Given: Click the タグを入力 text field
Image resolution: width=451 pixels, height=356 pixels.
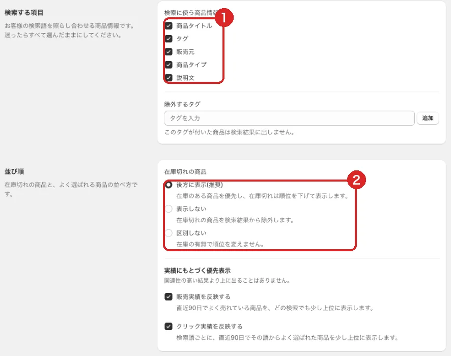Looking at the screenshot, I should (x=289, y=118).
